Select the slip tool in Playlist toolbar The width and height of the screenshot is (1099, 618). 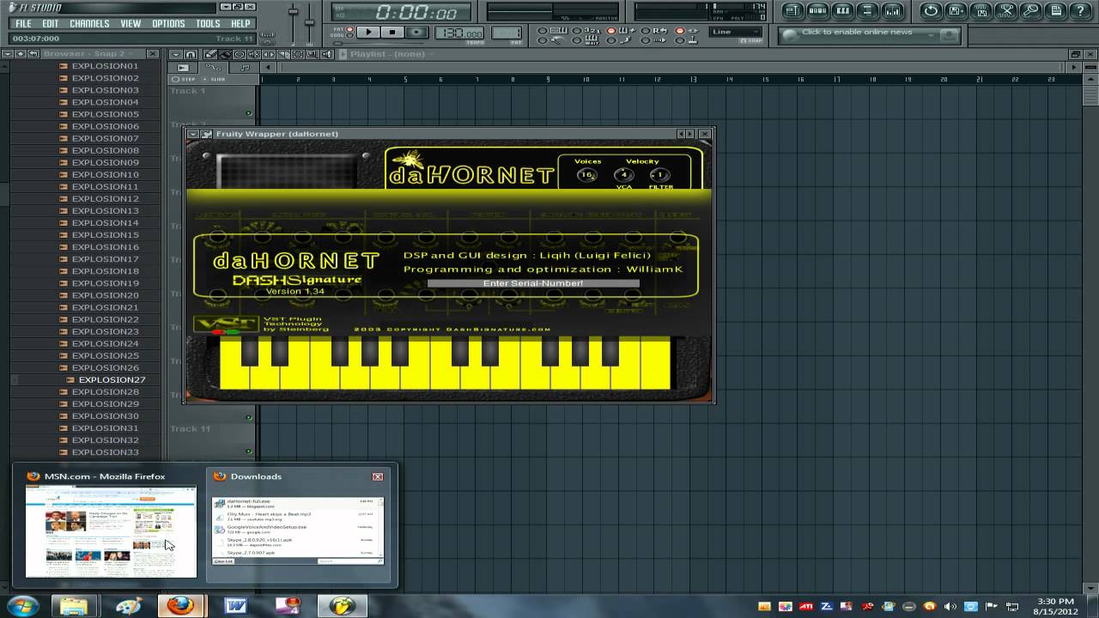click(x=269, y=54)
